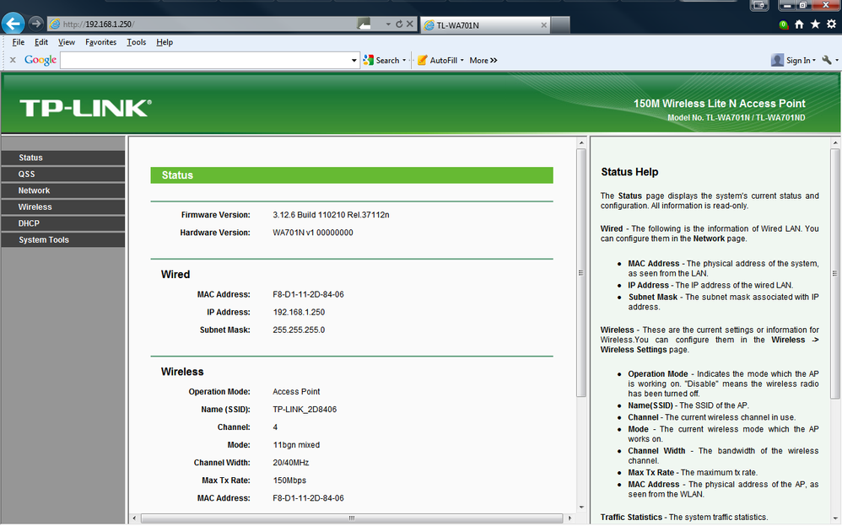Click Sign In on Google toolbar

[x=793, y=60]
